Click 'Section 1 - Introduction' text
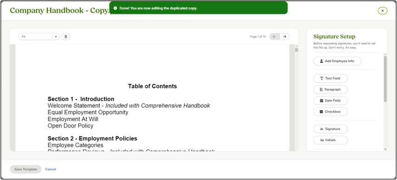The width and height of the screenshot is (397, 180). pos(81,99)
